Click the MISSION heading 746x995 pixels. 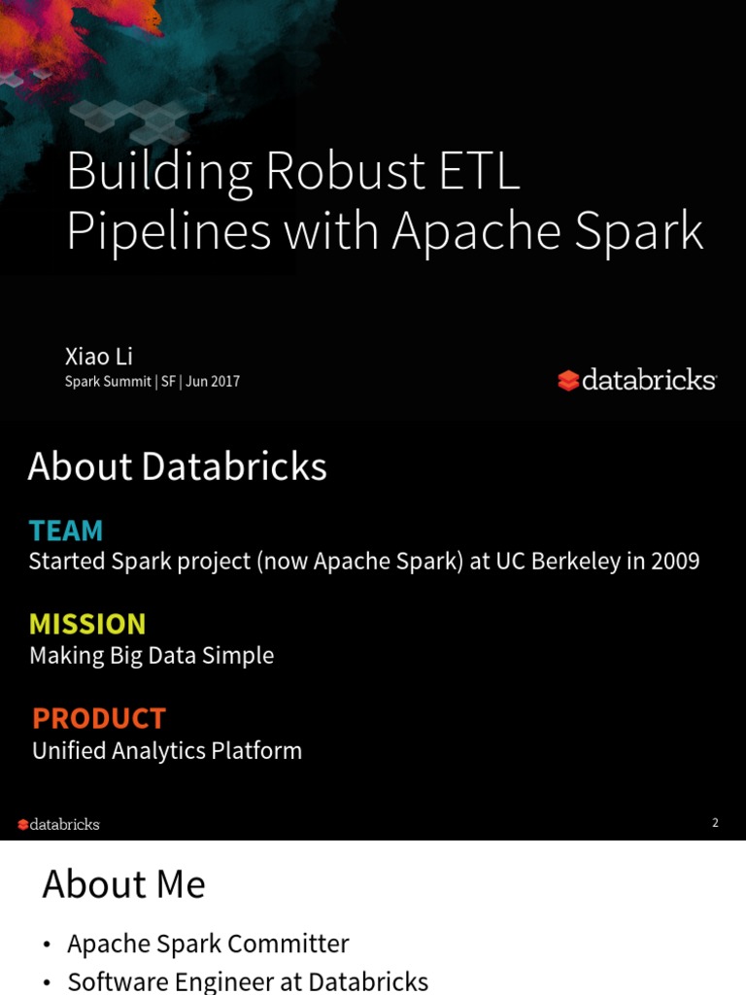[87, 624]
